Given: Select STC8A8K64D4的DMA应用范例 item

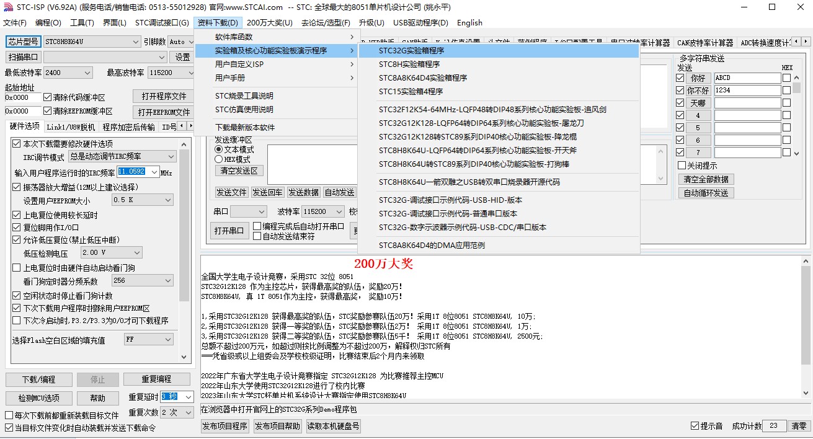Looking at the screenshot, I should point(499,246).
